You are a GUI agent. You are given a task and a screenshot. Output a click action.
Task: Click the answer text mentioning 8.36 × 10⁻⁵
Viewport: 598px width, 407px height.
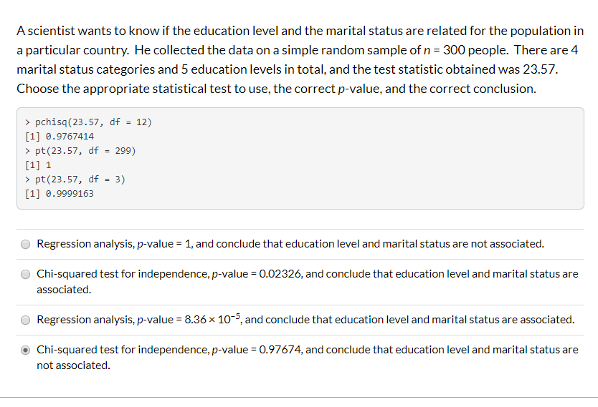(x=305, y=319)
